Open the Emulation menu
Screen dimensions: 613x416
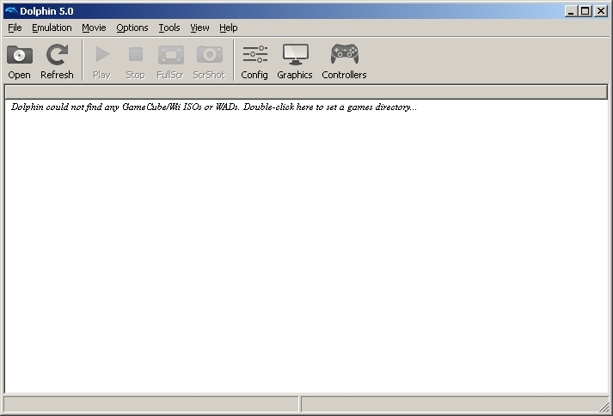(x=52, y=28)
